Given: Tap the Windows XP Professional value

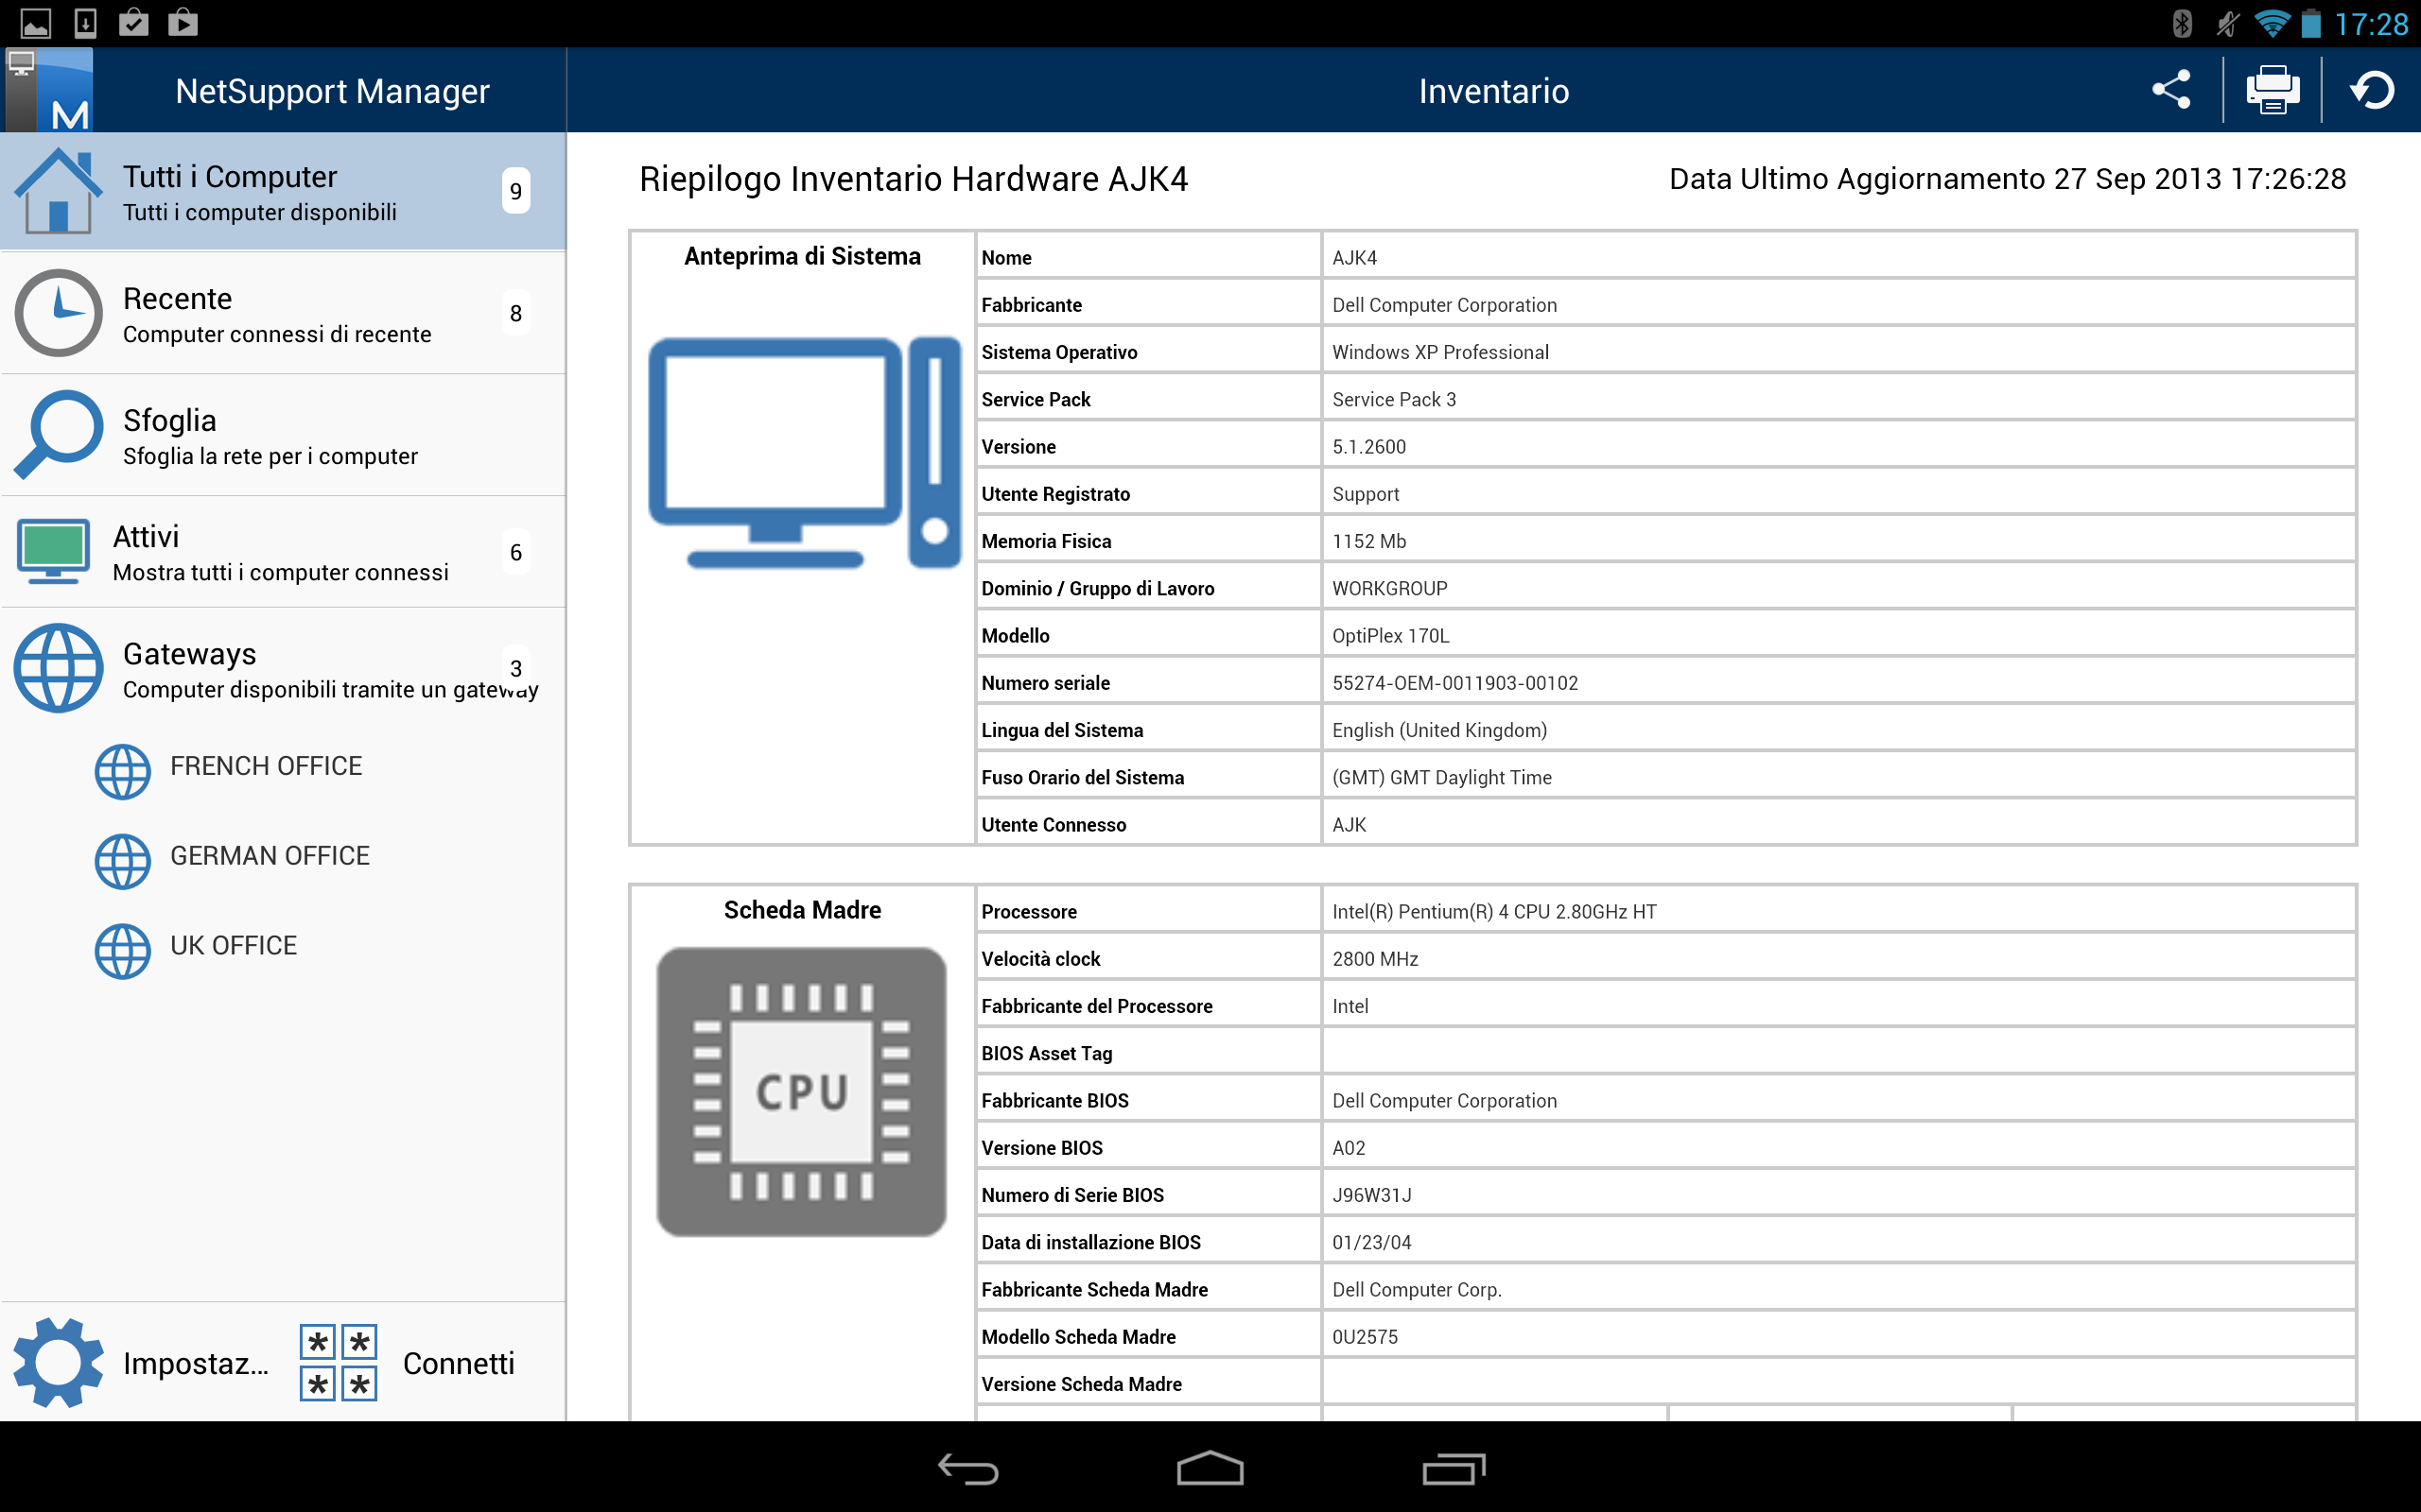Looking at the screenshot, I should [x=1439, y=352].
